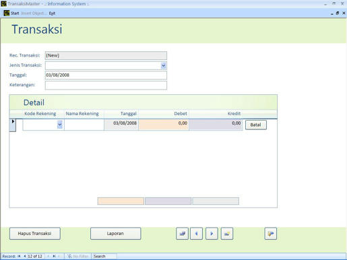Click first-record arrow in status bar navigator
347x260 pixels.
point(19,256)
